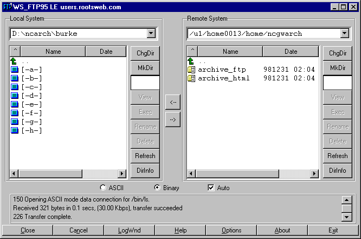
Task: Click the [-h-] drive icon
Action: (x=14, y=130)
